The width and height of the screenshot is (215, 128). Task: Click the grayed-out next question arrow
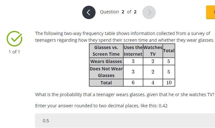pyautogui.click(x=149, y=12)
